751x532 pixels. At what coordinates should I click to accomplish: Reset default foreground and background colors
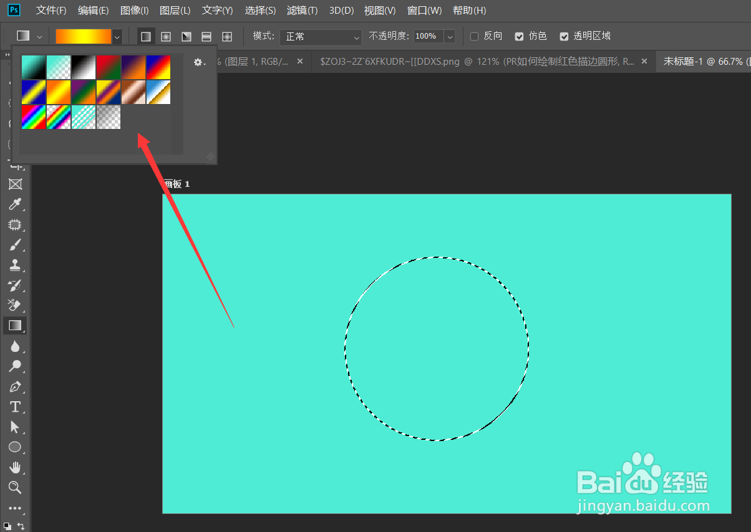pyautogui.click(x=7, y=526)
